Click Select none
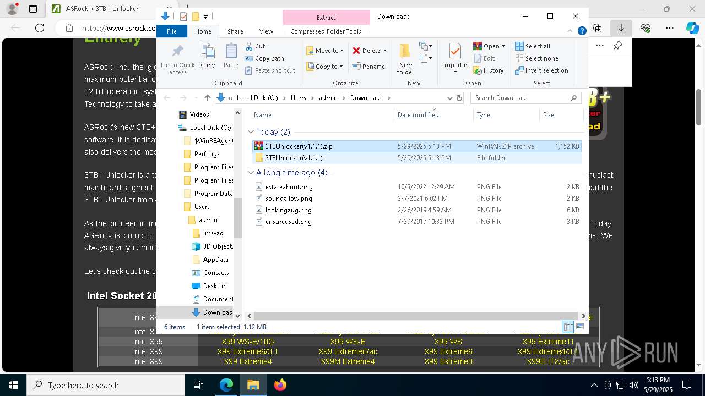The height and width of the screenshot is (396, 705). [536, 58]
